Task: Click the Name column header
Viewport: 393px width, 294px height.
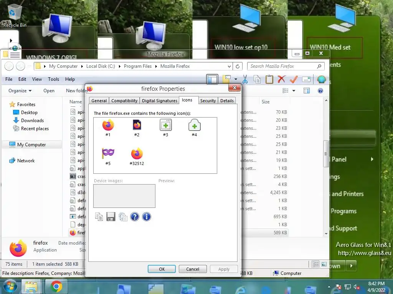Action: click(x=76, y=102)
